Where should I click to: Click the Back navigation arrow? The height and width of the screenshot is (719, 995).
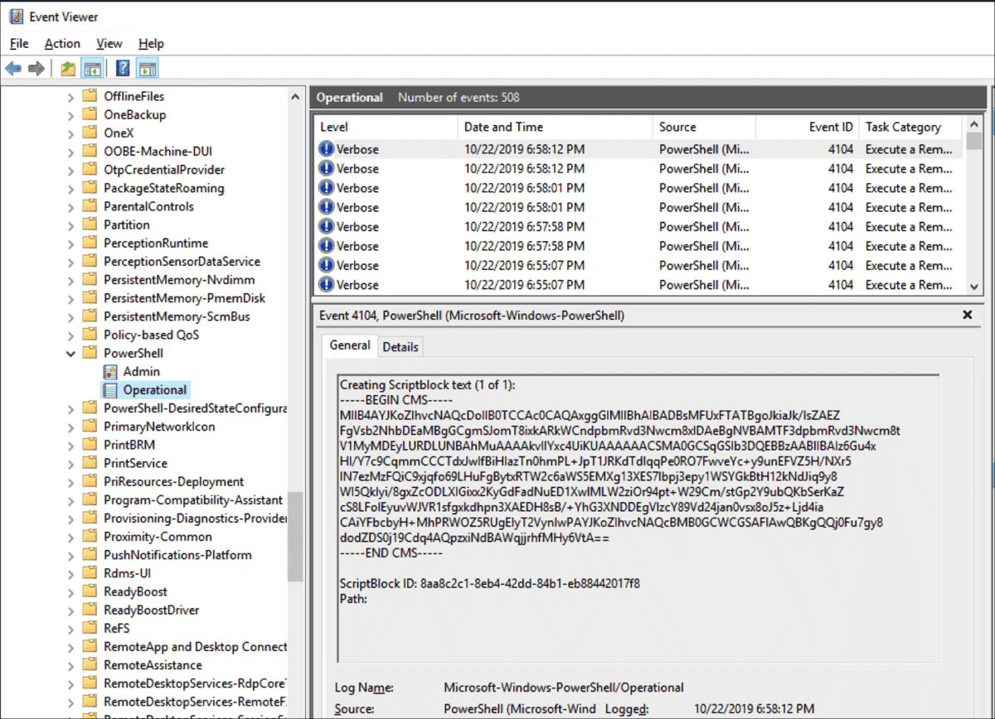click(12, 67)
